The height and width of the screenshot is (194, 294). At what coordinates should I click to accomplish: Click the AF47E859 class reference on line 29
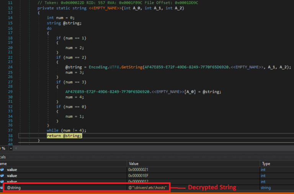coord(108,92)
